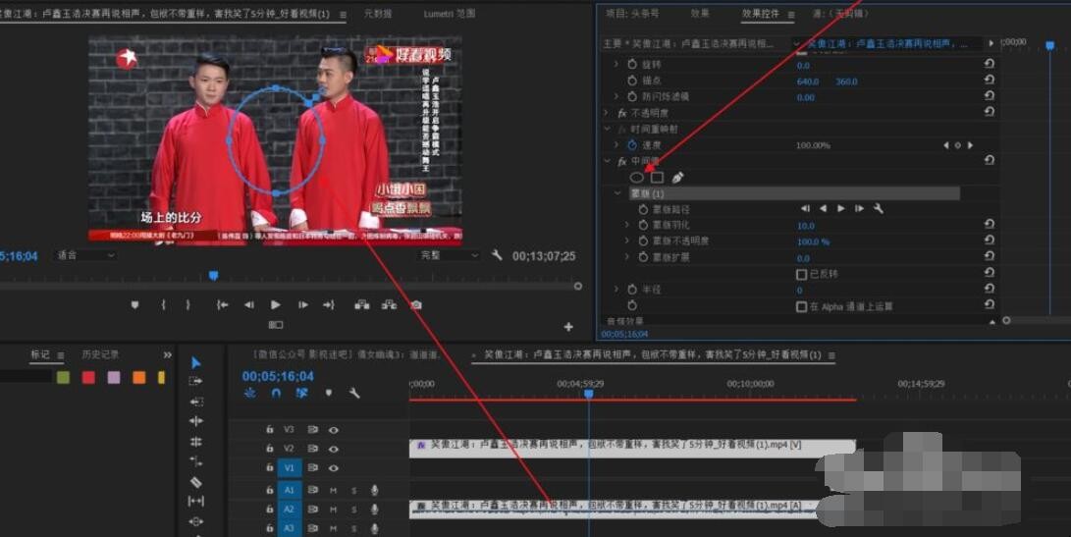The image size is (1071, 537).
Task: Expand the mask opacity property
Action: click(627, 242)
